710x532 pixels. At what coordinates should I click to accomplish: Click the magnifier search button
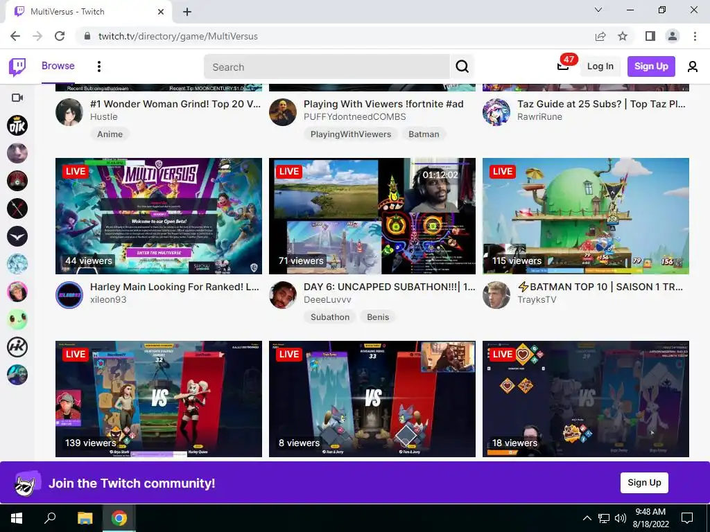point(462,67)
